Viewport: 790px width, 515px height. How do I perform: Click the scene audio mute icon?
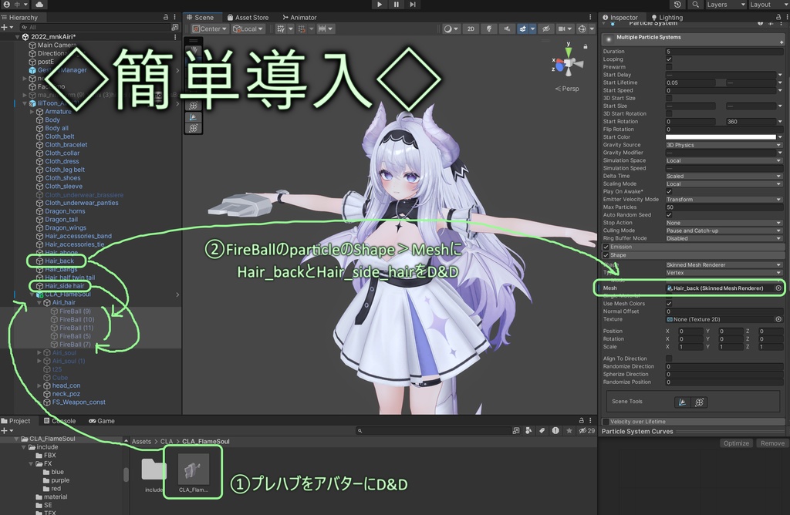(x=508, y=29)
